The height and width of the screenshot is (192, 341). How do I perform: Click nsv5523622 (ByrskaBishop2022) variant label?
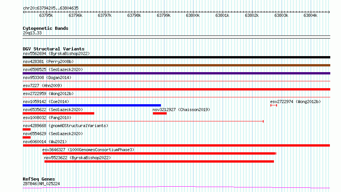coord(77,158)
